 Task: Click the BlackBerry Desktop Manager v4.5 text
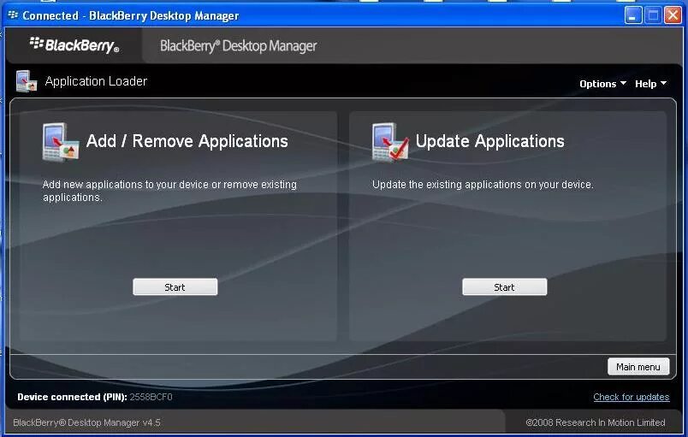pos(87,422)
